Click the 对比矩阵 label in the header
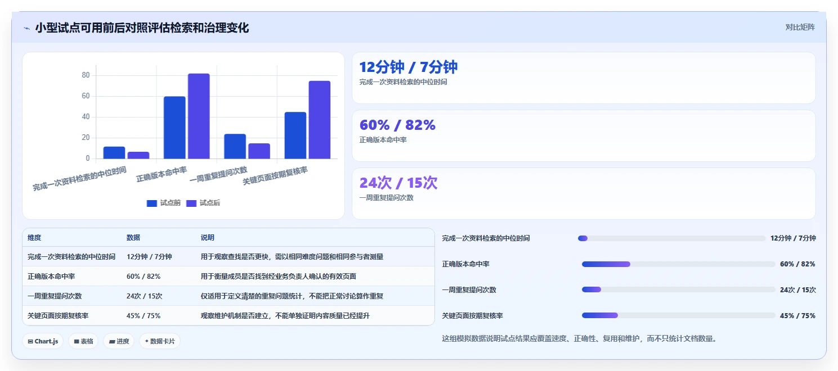This screenshot has width=838, height=371. 800,27
